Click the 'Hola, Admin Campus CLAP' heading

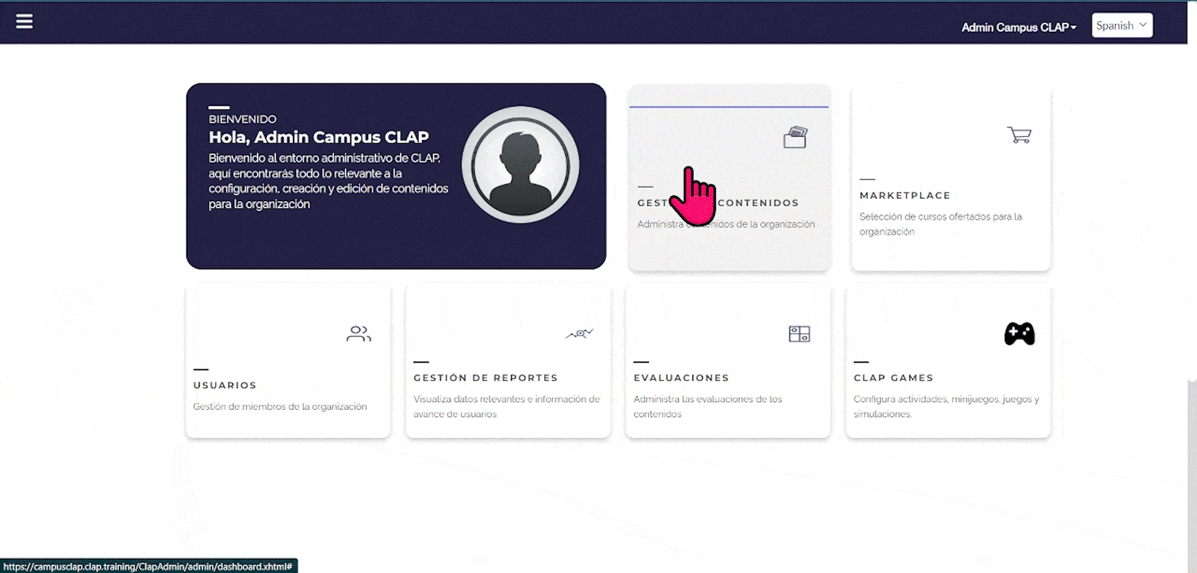(319, 137)
